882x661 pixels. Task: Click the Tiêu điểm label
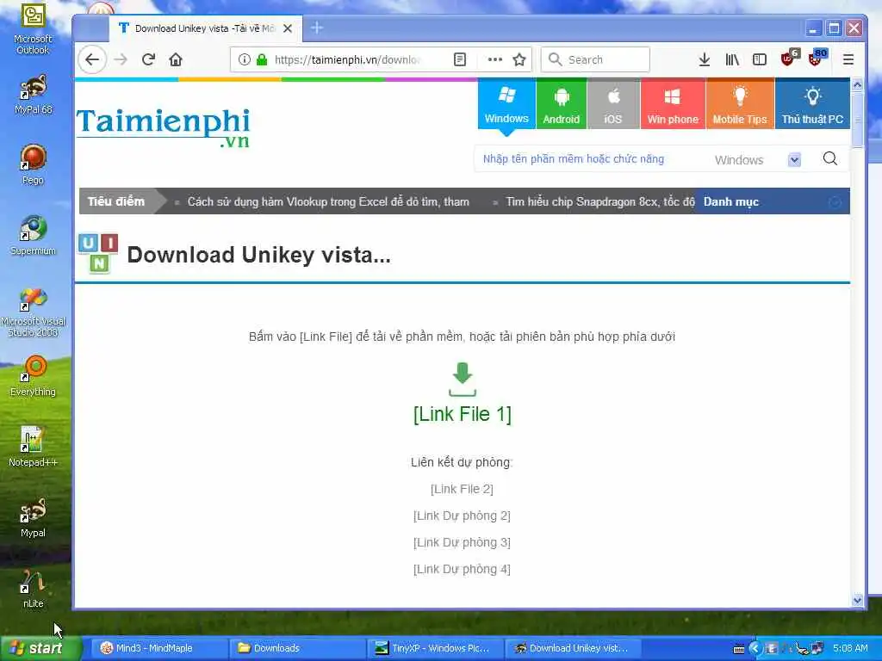click(116, 201)
